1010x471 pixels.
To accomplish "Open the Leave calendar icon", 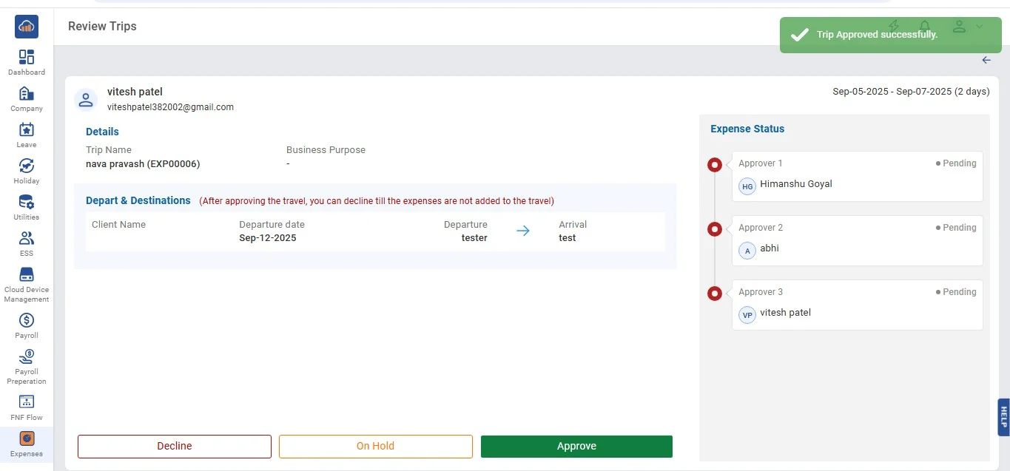I will pos(27,130).
